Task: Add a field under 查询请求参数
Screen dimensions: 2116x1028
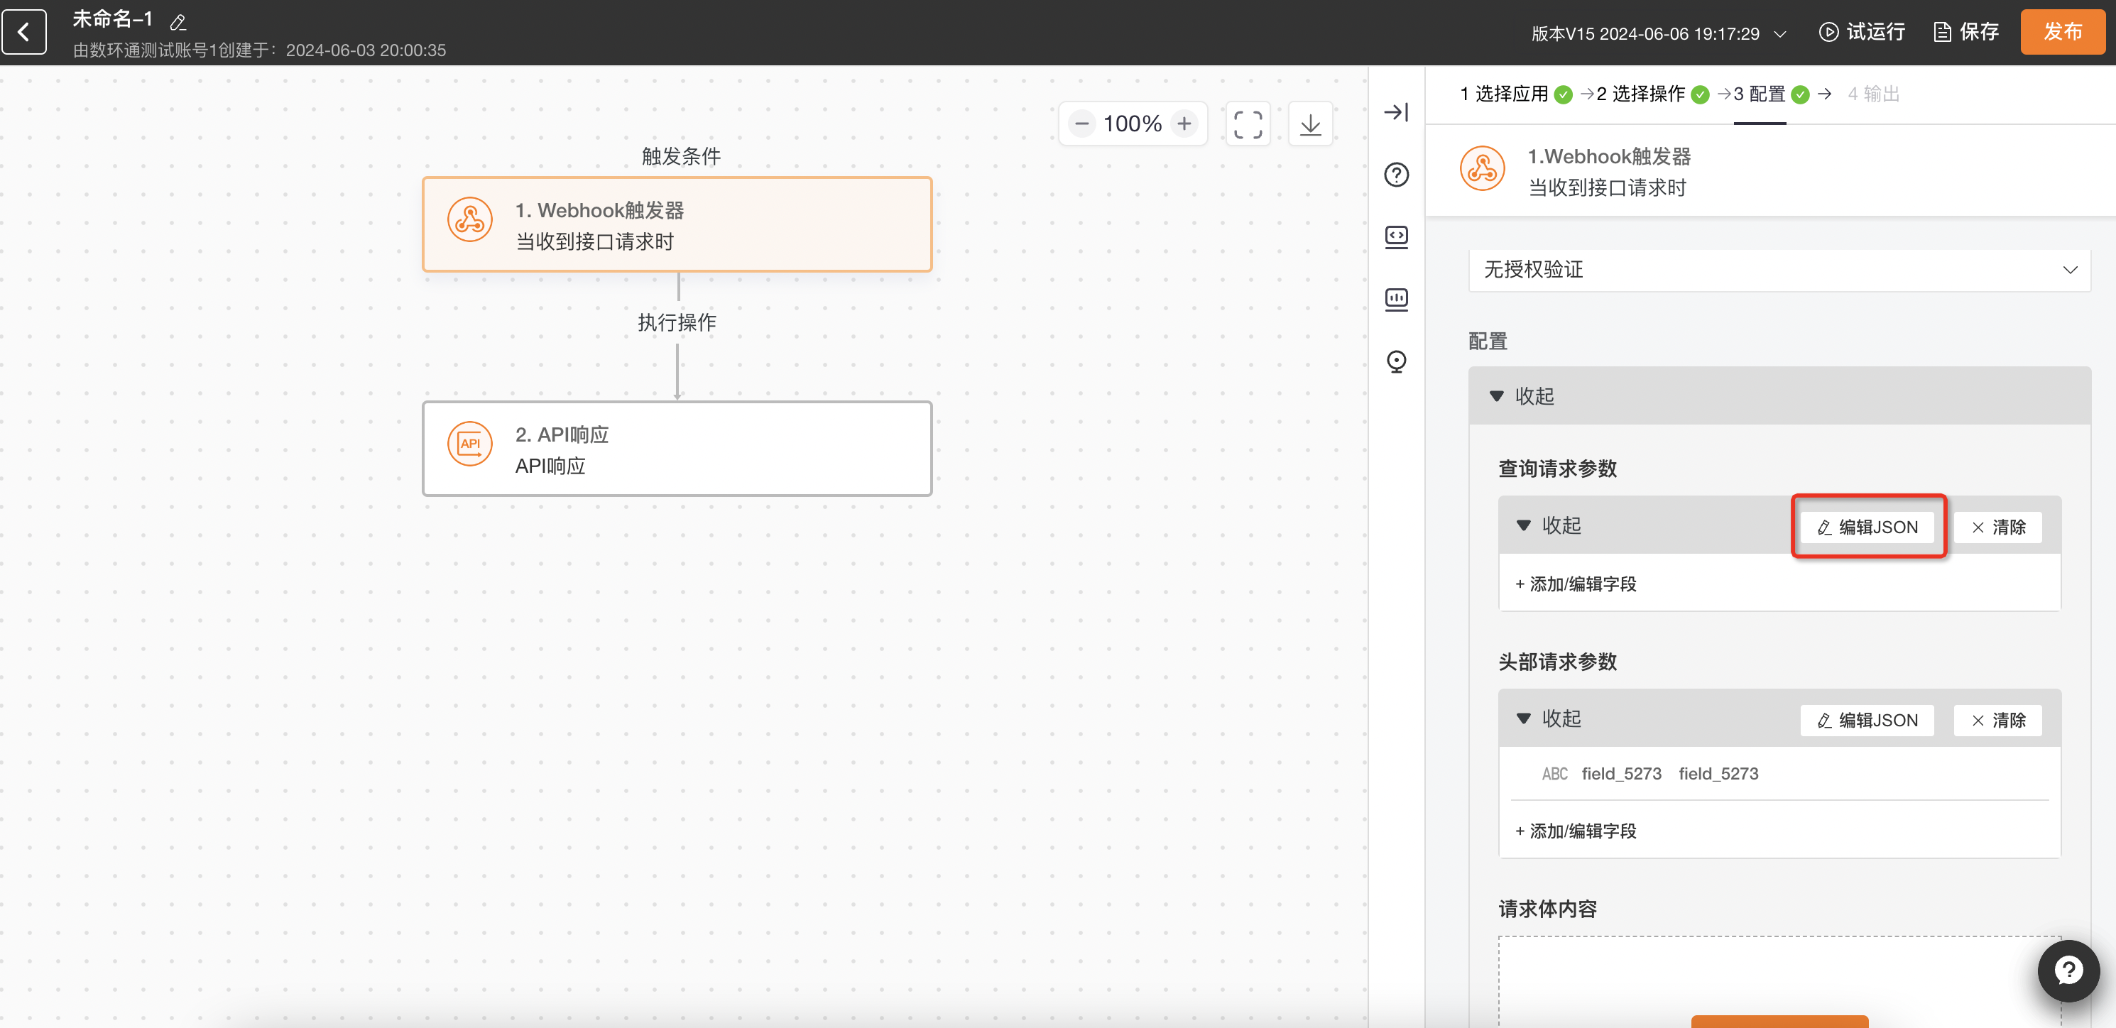Action: point(1576,584)
